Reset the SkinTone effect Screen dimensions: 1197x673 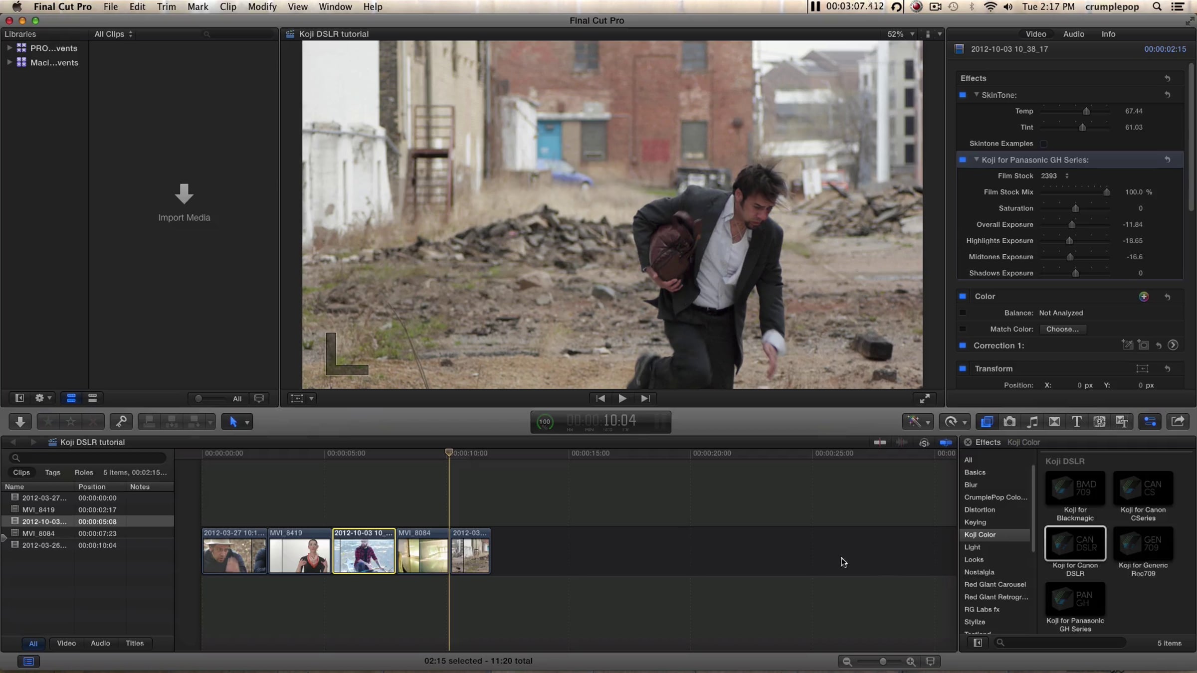tap(1168, 95)
